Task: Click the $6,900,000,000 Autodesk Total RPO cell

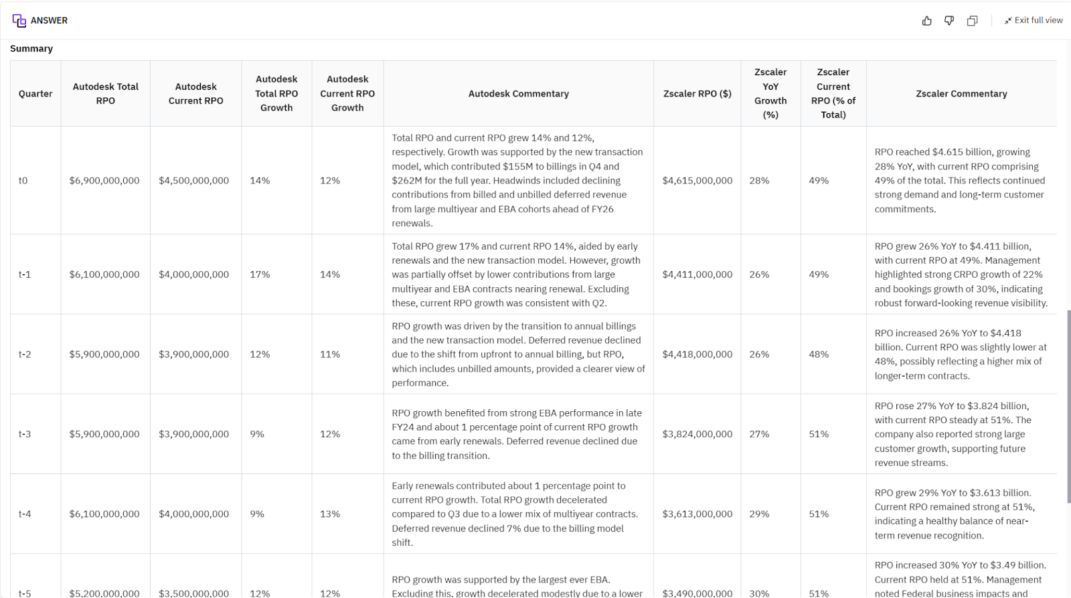Action: pyautogui.click(x=104, y=181)
